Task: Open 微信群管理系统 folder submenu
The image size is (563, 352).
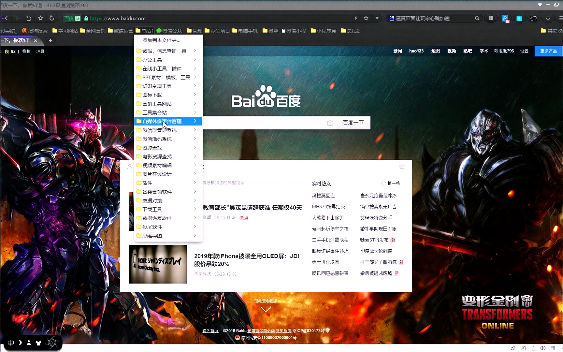Action: tap(168, 130)
